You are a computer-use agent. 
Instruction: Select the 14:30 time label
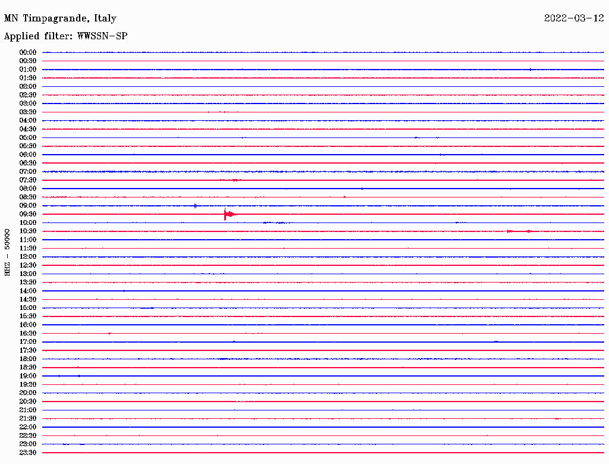click(x=28, y=300)
